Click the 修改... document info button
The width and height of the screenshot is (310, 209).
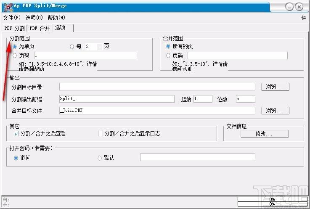[x=265, y=134]
